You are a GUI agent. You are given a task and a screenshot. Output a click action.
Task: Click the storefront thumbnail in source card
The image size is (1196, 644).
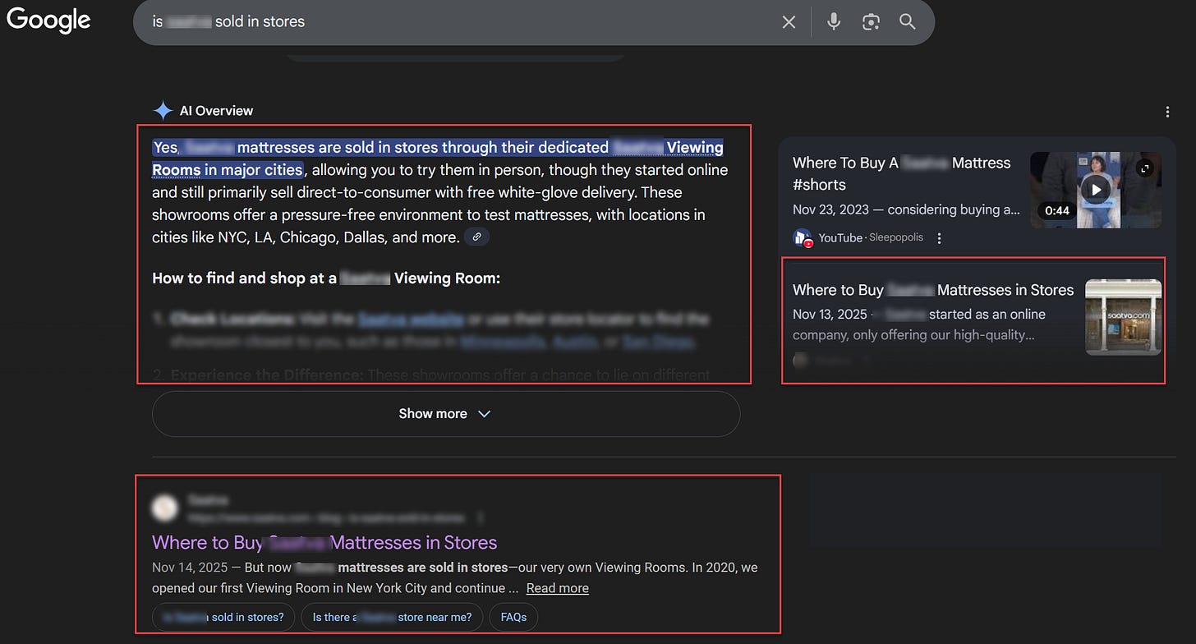pos(1123,317)
